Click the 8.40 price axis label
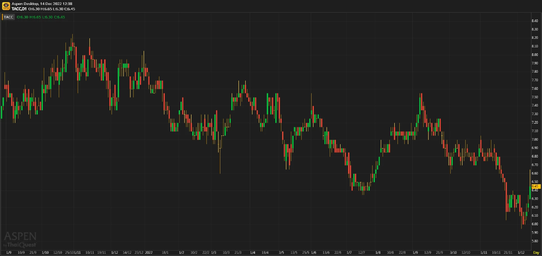Screen dimensions: 542x256 pos(535,21)
